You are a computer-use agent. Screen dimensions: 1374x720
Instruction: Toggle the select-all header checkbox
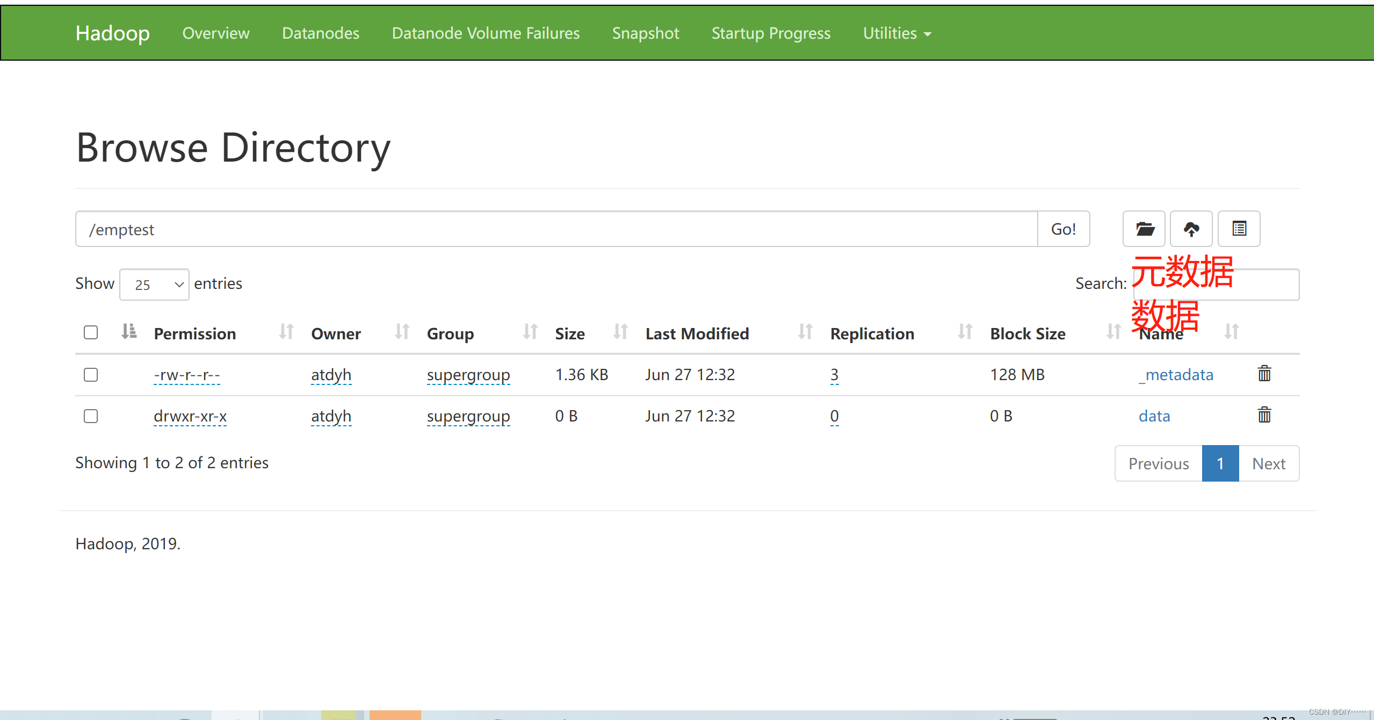click(91, 332)
